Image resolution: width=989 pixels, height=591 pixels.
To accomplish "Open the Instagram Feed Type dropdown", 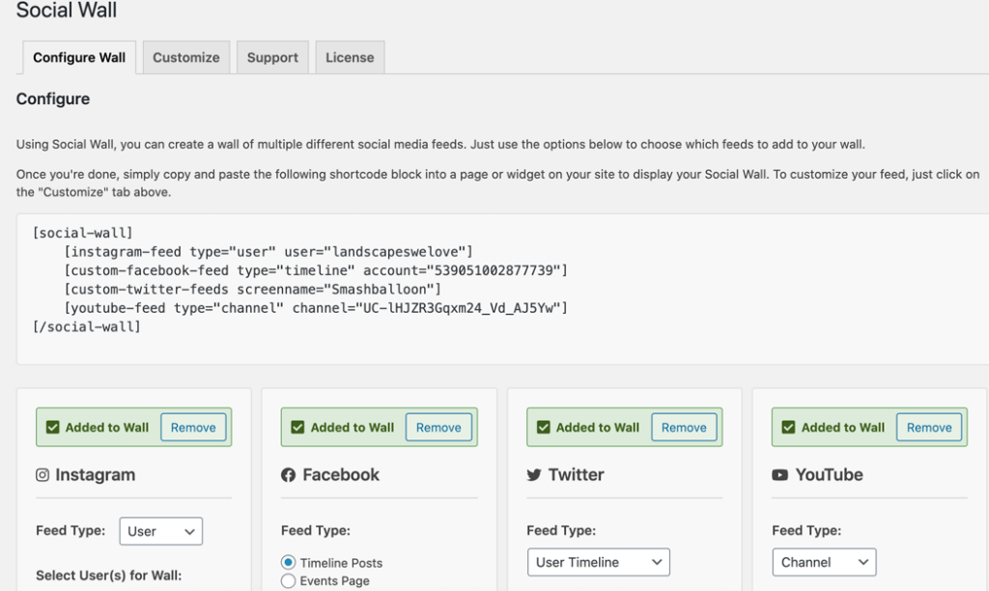I will (x=160, y=531).
